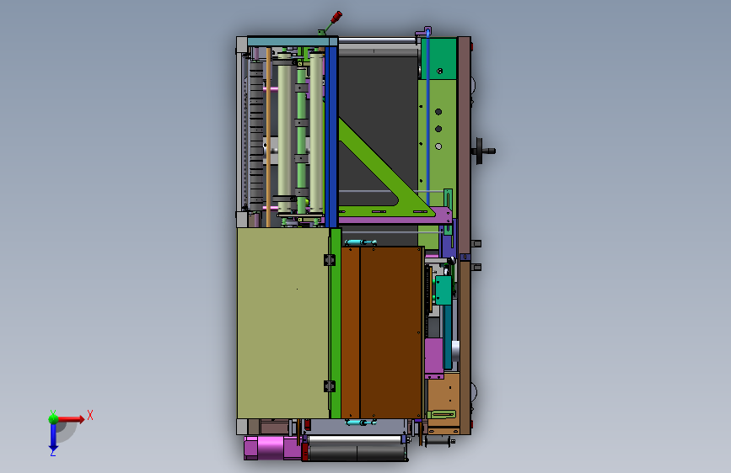Select the bright green vertical strip beside the olive door
The height and width of the screenshot is (473, 731).
coord(336,323)
